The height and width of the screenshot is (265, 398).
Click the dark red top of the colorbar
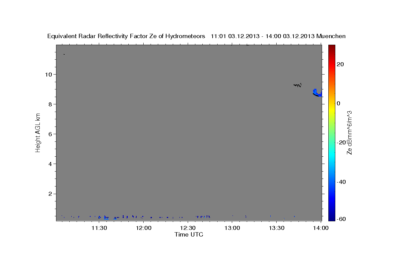tap(332, 47)
